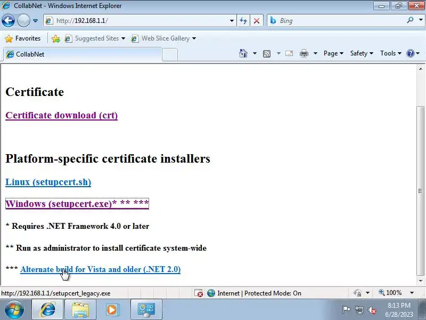Open a new blank tab
This screenshot has width=426, height=320.
tap(170, 54)
